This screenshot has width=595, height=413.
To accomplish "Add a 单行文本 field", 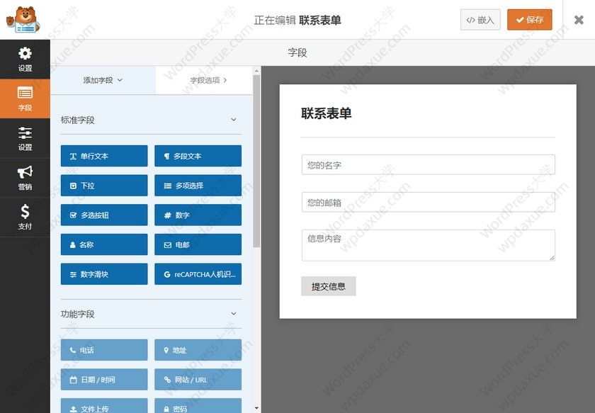I will [104, 156].
